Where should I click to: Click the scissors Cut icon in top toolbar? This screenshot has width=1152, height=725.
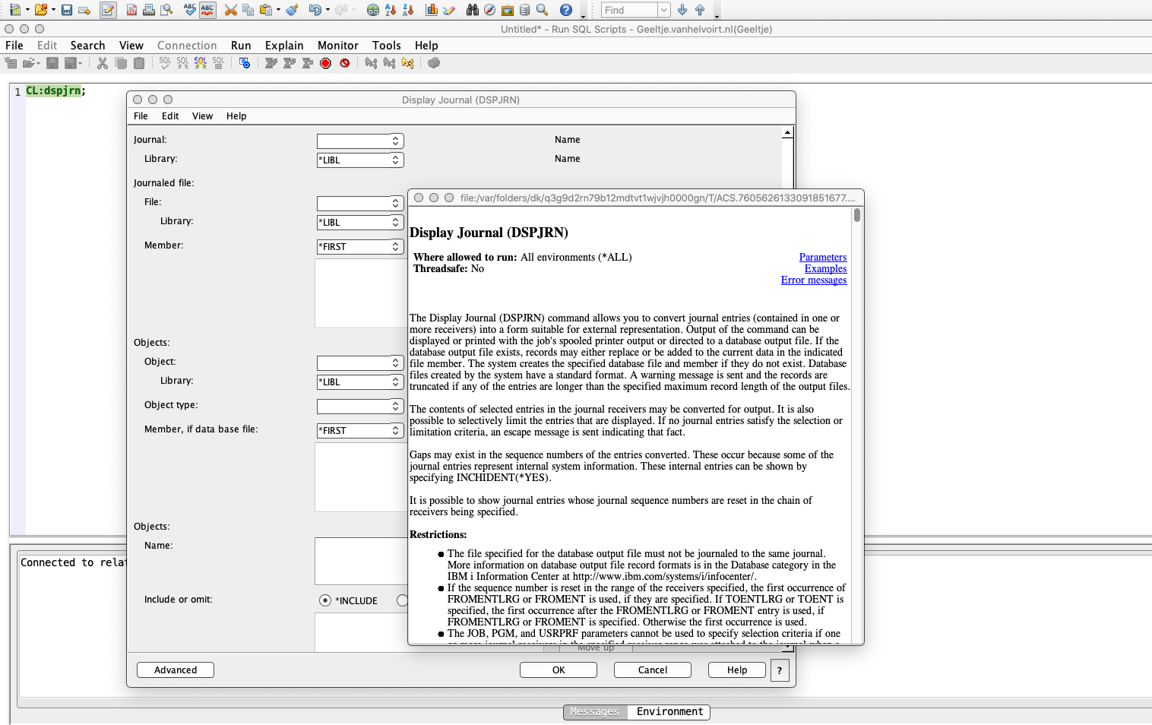[230, 10]
